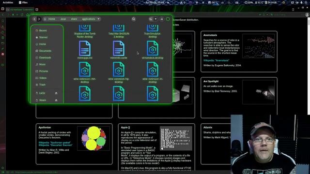310x174 pixels.
Task: Click the green circle window button in Files
Action: tap(168, 19)
